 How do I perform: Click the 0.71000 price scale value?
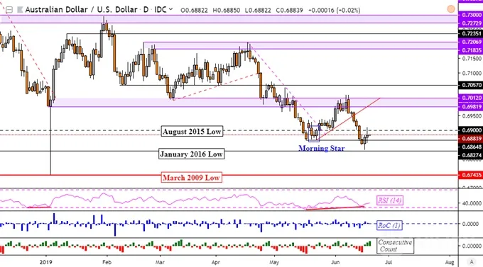click(x=472, y=73)
